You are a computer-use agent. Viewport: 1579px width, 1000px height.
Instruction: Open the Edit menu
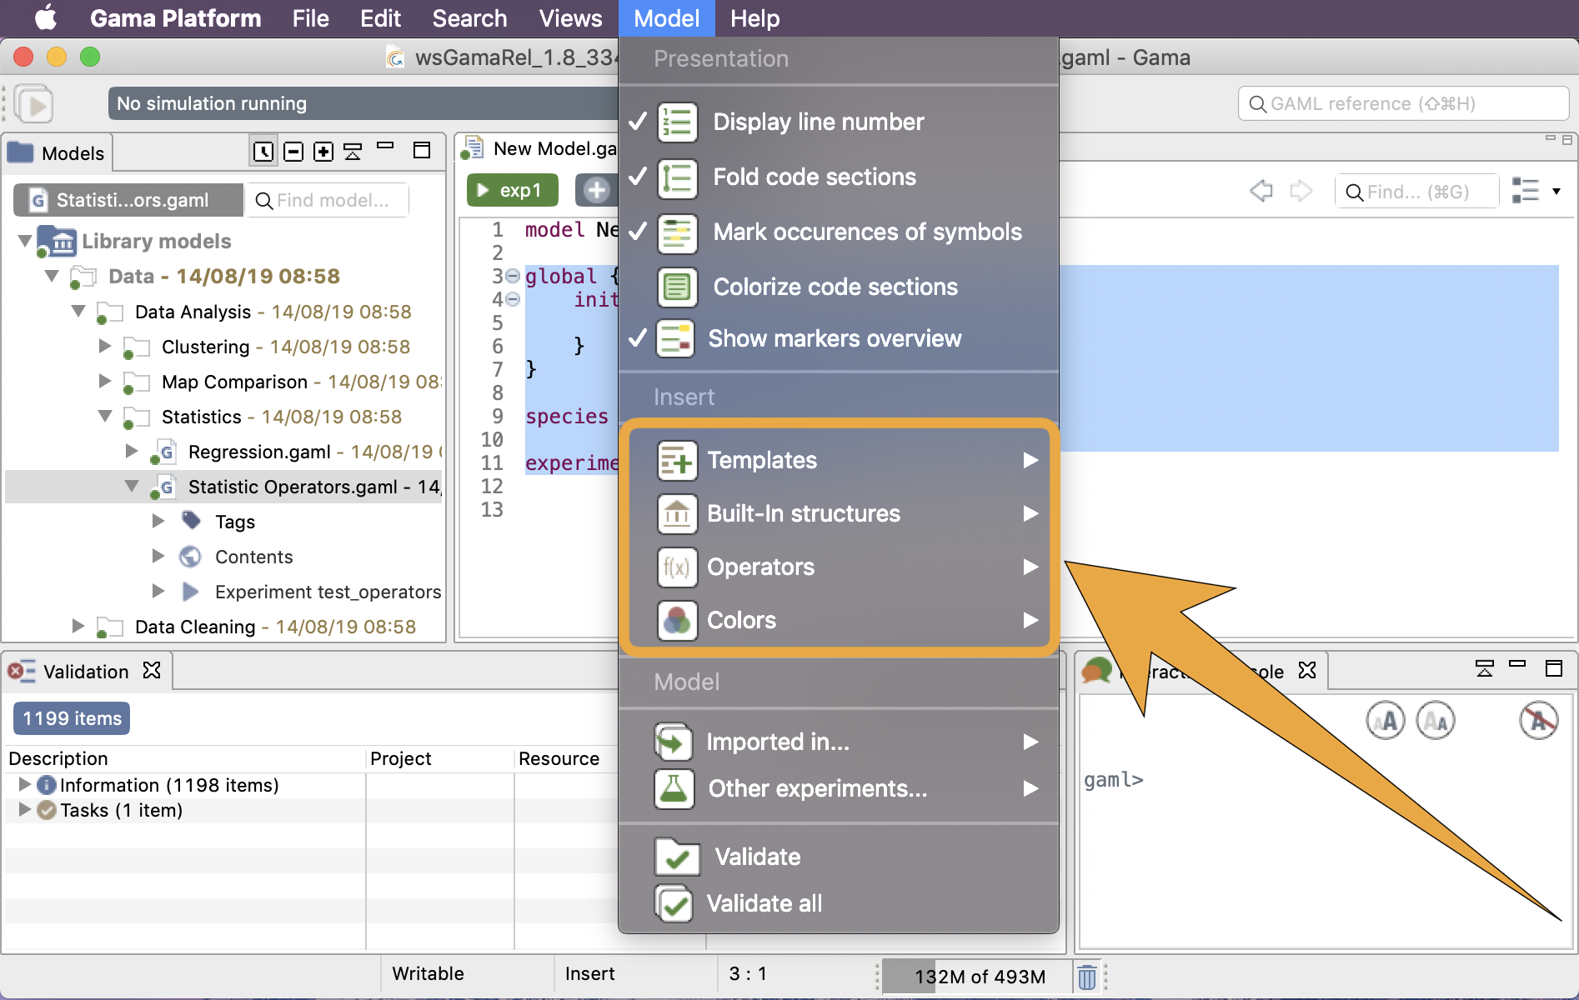coord(380,18)
